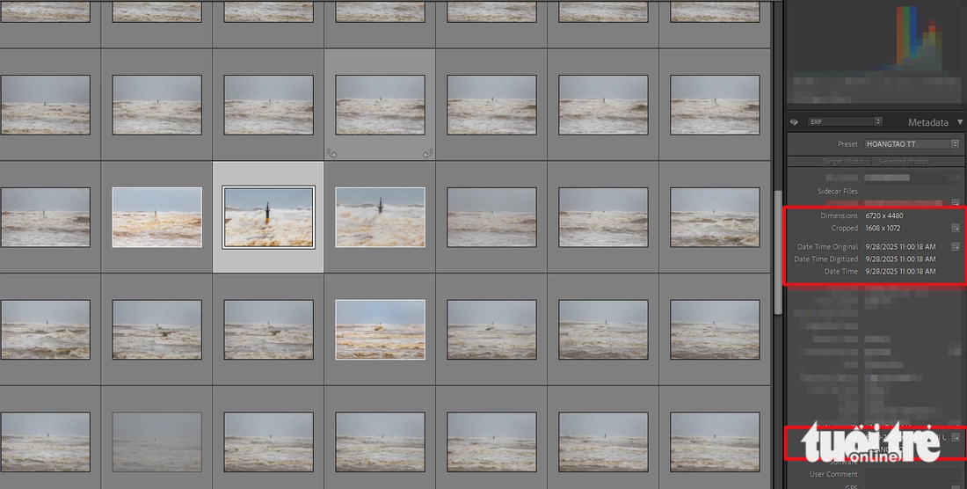Screen dimensions: 967x489
Task: Rotate the hovered photo clockwise
Action: [x=428, y=154]
